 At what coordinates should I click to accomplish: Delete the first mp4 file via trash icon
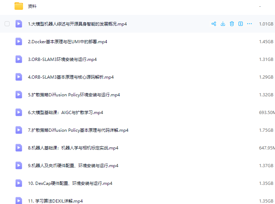tap(232, 24)
